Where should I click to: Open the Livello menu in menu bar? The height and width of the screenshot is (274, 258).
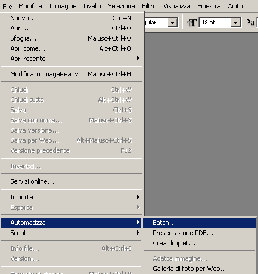(x=92, y=6)
